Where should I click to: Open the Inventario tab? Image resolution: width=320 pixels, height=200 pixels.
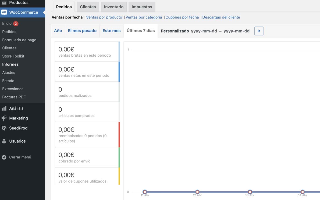pyautogui.click(x=114, y=7)
